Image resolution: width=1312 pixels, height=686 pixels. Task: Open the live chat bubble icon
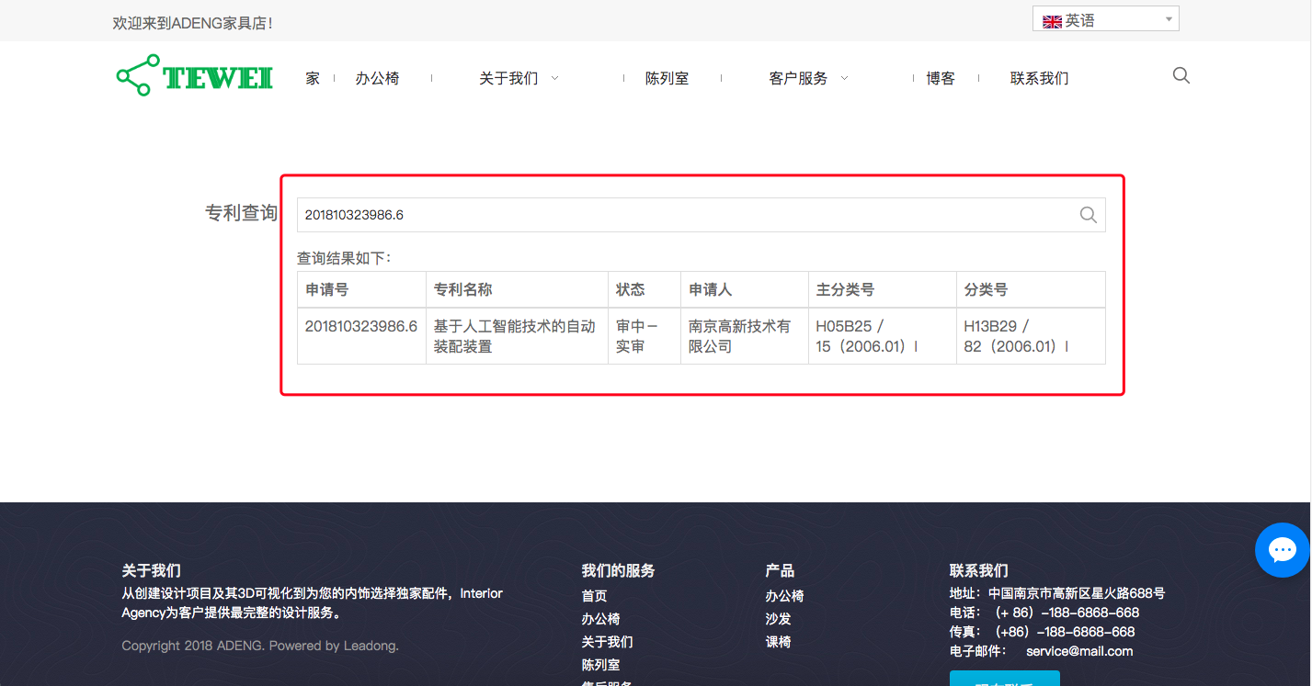tap(1283, 549)
